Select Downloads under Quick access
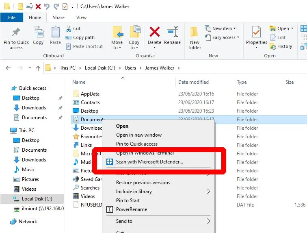307x233 pixels. (34, 108)
